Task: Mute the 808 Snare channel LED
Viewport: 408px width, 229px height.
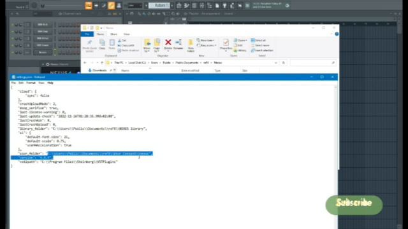Action: coord(12,45)
